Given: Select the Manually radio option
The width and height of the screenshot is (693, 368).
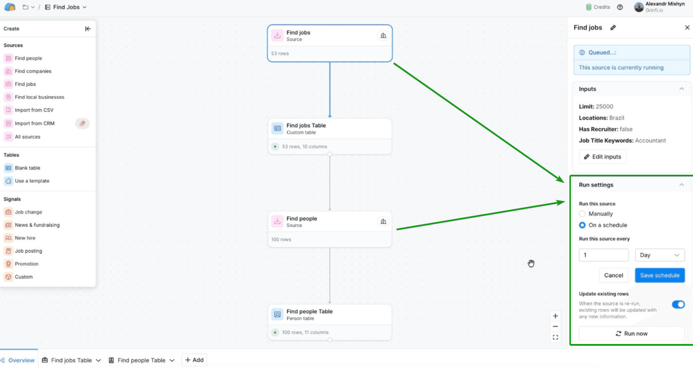Looking at the screenshot, I should coord(582,214).
